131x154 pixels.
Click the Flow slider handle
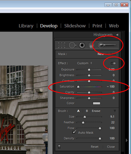click(100, 128)
